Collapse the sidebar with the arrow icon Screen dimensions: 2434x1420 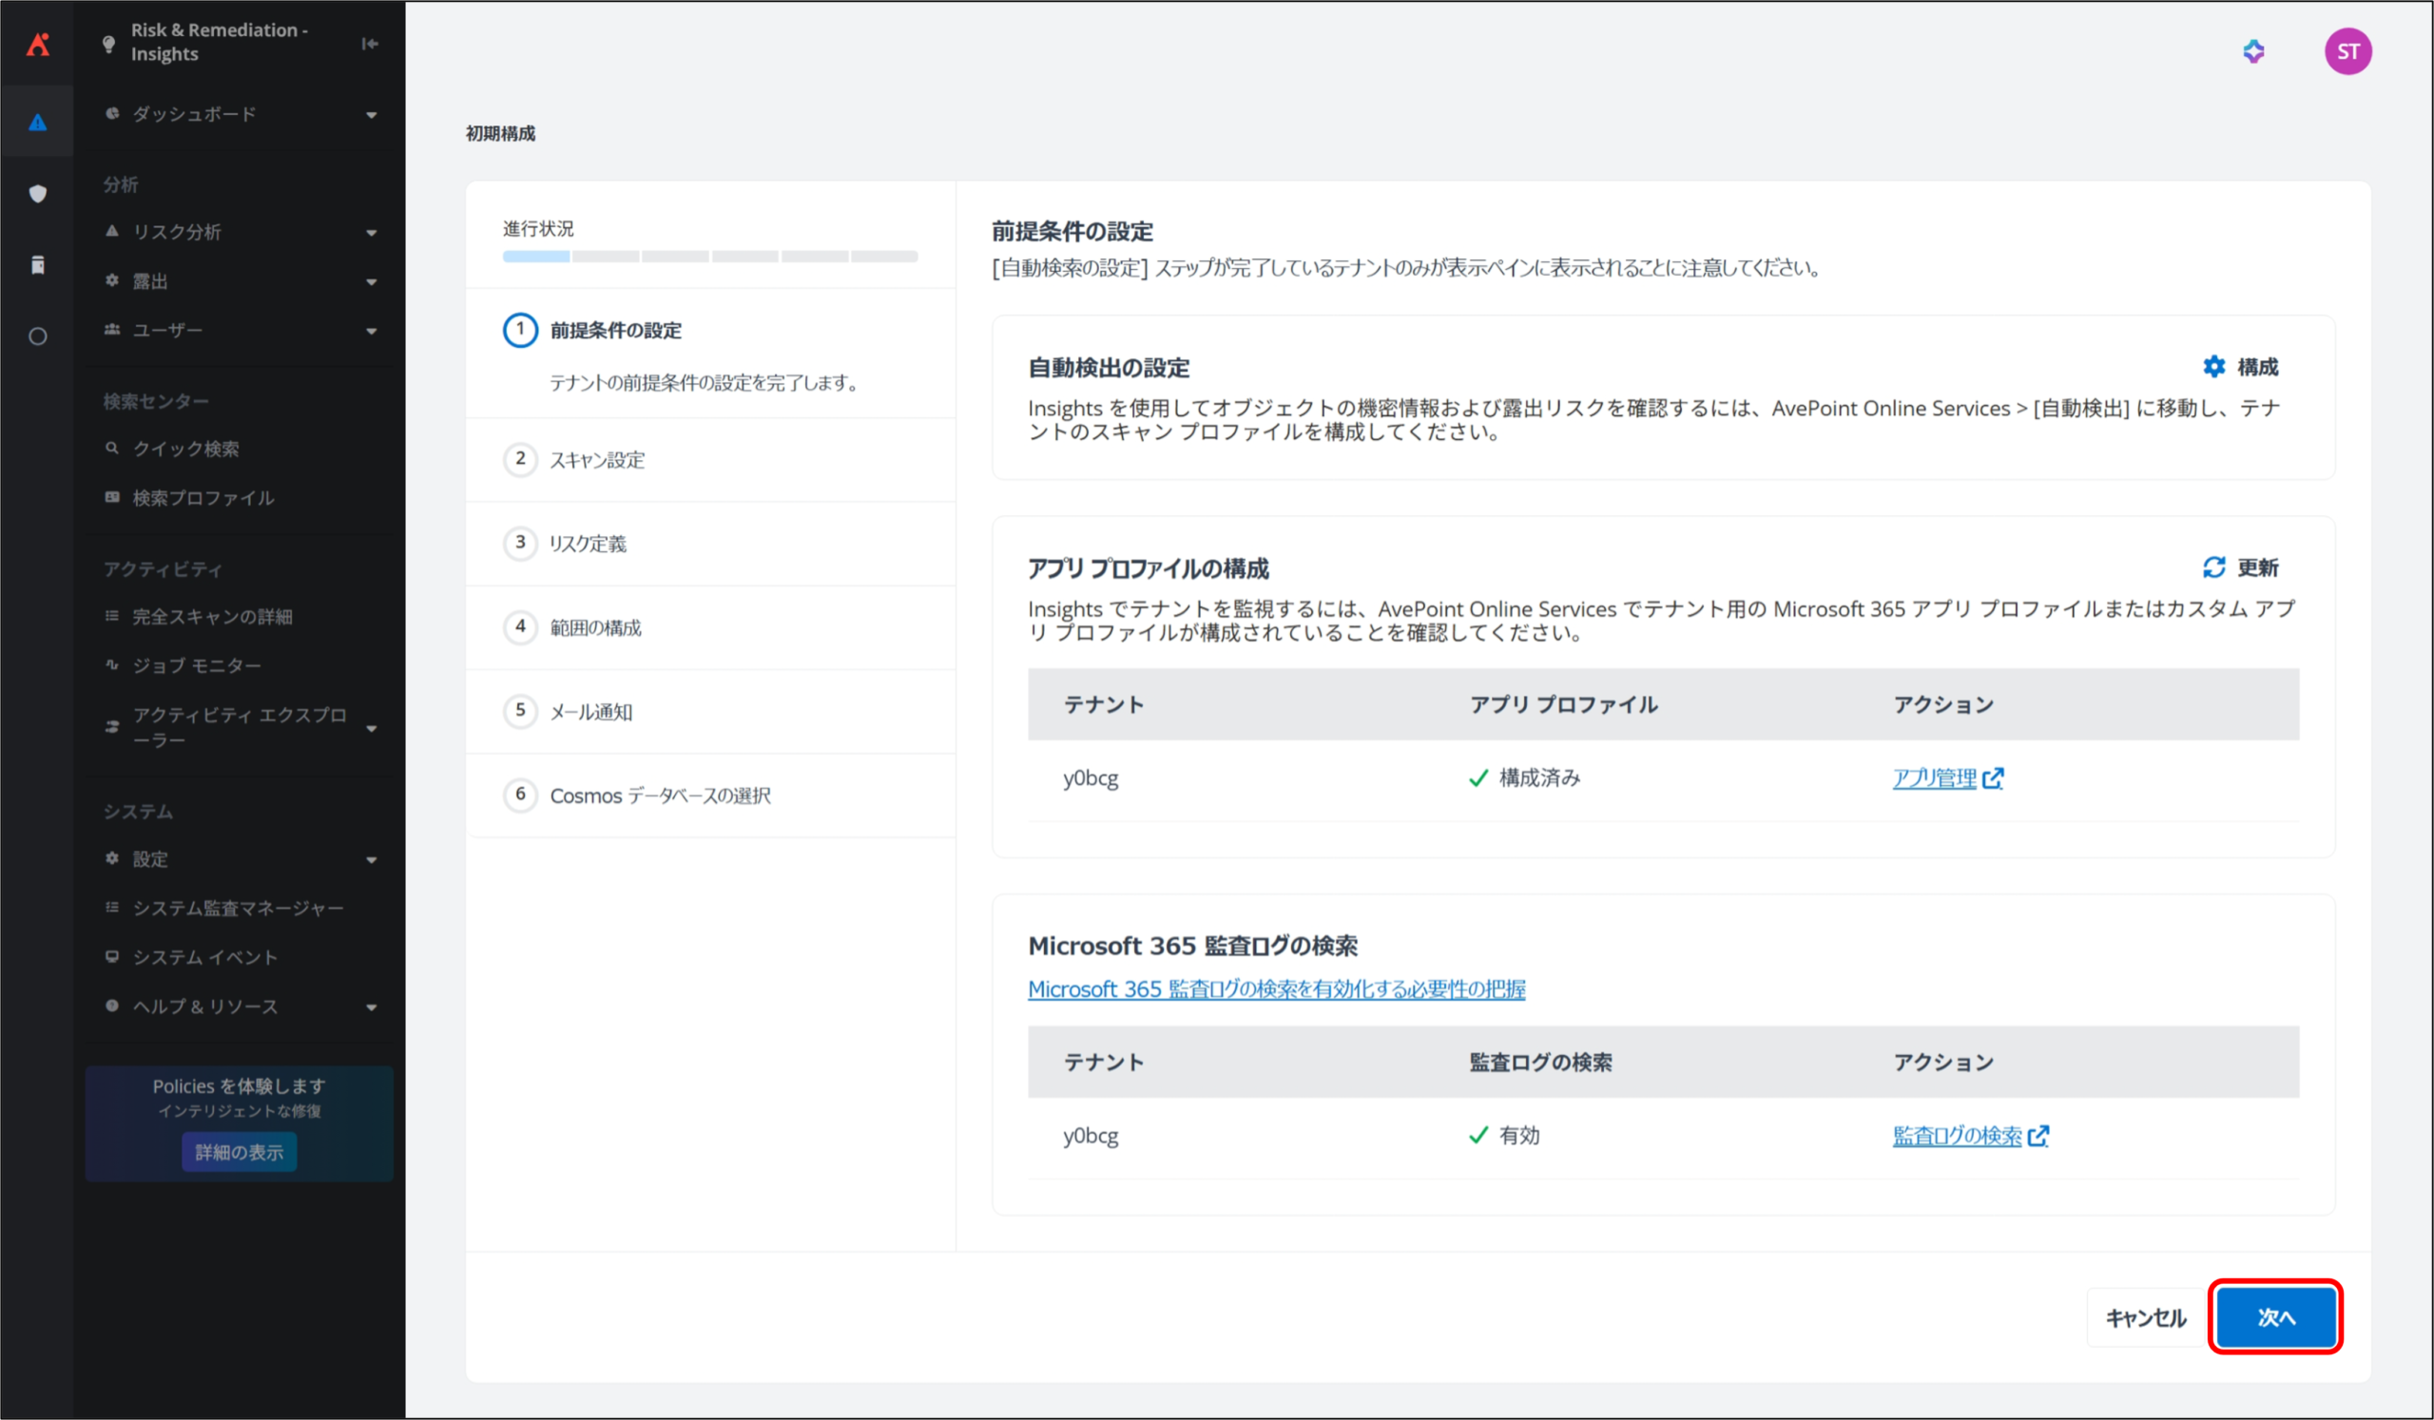(369, 44)
